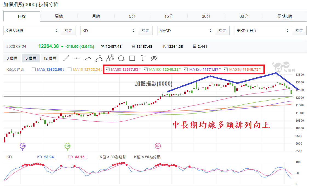Switch to the 月線 tab
This screenshot has width=310, height=187.
pos(96,16)
